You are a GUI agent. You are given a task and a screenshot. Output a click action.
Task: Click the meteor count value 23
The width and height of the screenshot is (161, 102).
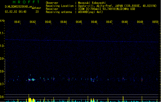point(37,12)
